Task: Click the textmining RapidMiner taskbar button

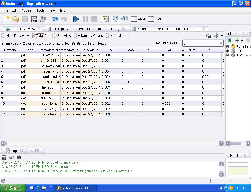Action: coord(75,188)
